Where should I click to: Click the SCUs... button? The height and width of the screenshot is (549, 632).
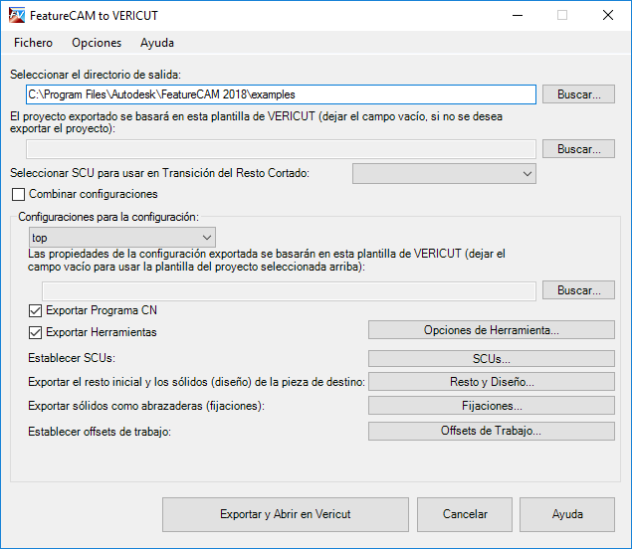[x=492, y=358]
